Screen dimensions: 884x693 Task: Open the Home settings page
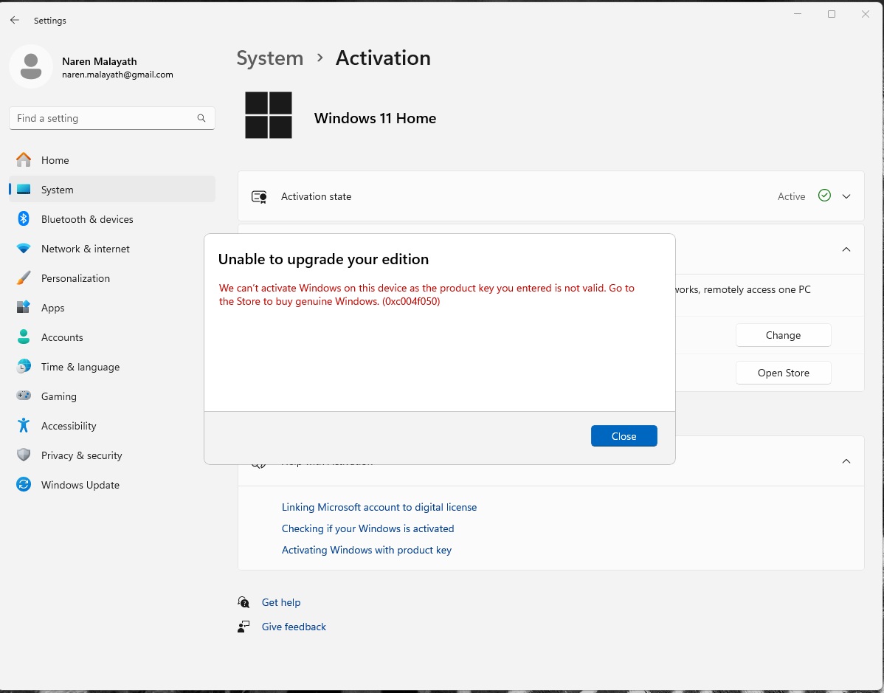tap(111, 160)
